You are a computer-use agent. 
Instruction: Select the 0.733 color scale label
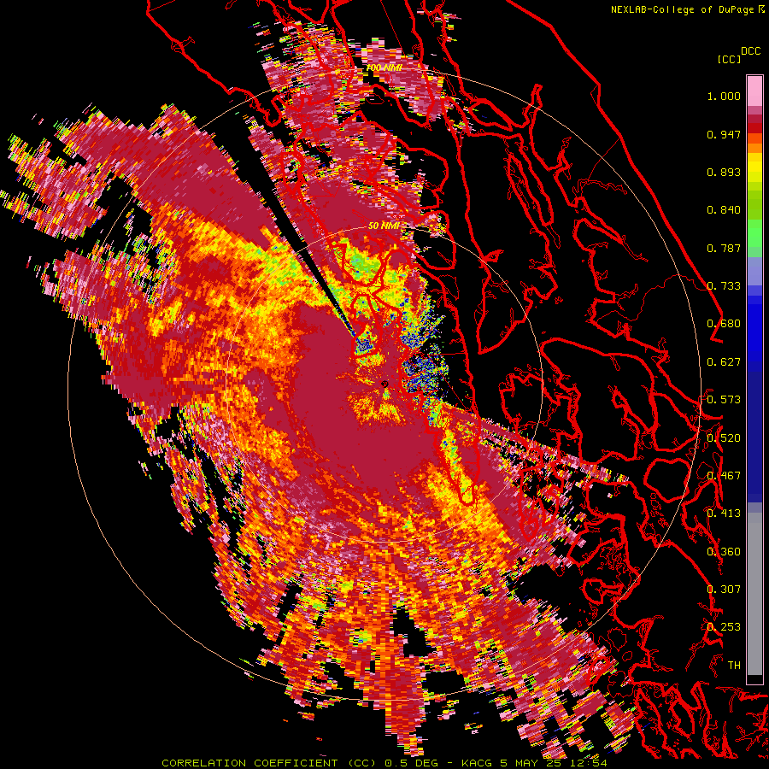[x=724, y=286]
